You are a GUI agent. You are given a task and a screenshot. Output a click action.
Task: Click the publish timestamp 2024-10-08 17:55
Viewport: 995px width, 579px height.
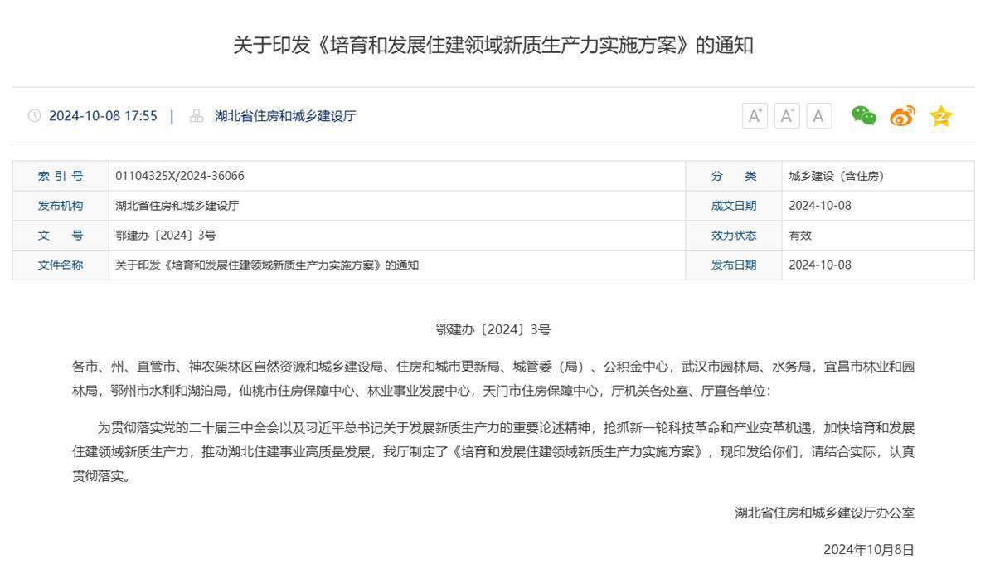103,116
